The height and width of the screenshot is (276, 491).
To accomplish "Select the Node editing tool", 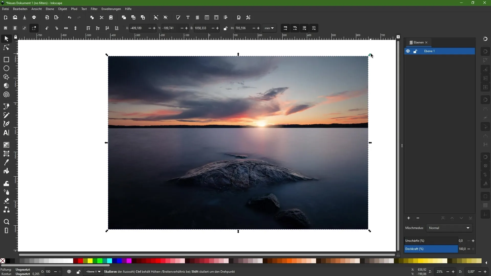I will (6, 48).
